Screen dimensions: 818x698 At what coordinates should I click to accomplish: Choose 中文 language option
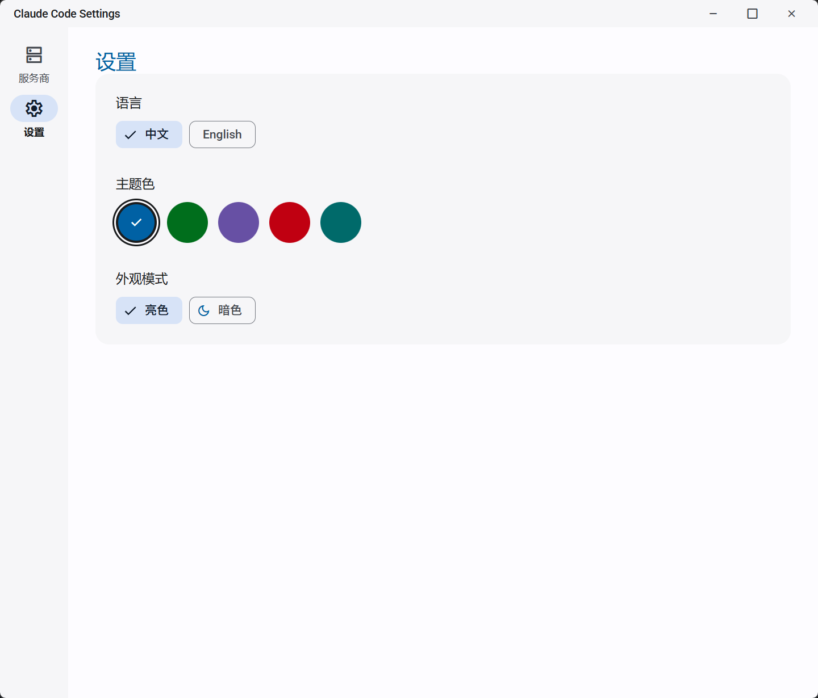149,134
